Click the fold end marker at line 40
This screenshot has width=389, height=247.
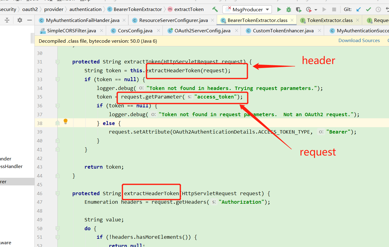58,141
